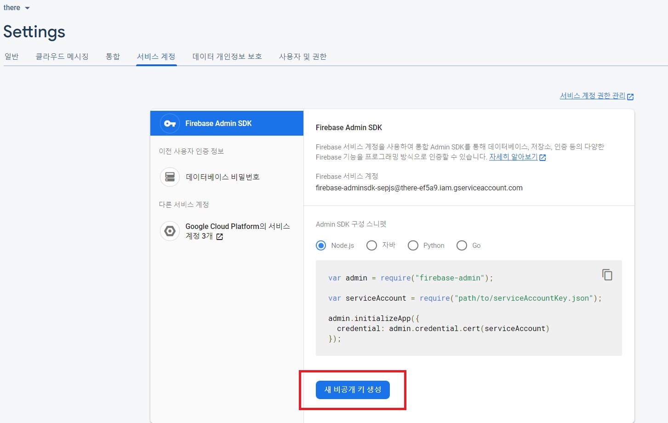This screenshot has height=423, width=668.
Task: Click the 다른 서비스 계정 label
Action: 184,205
